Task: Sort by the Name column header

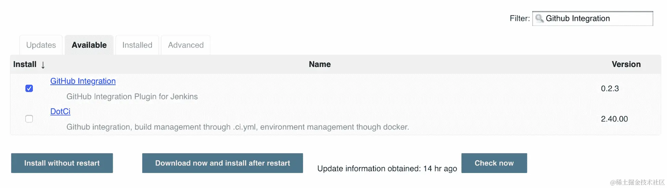Action: pos(319,64)
